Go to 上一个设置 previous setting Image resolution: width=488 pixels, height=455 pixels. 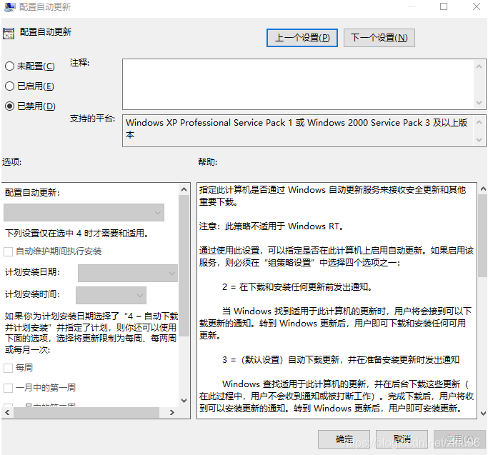[302, 38]
